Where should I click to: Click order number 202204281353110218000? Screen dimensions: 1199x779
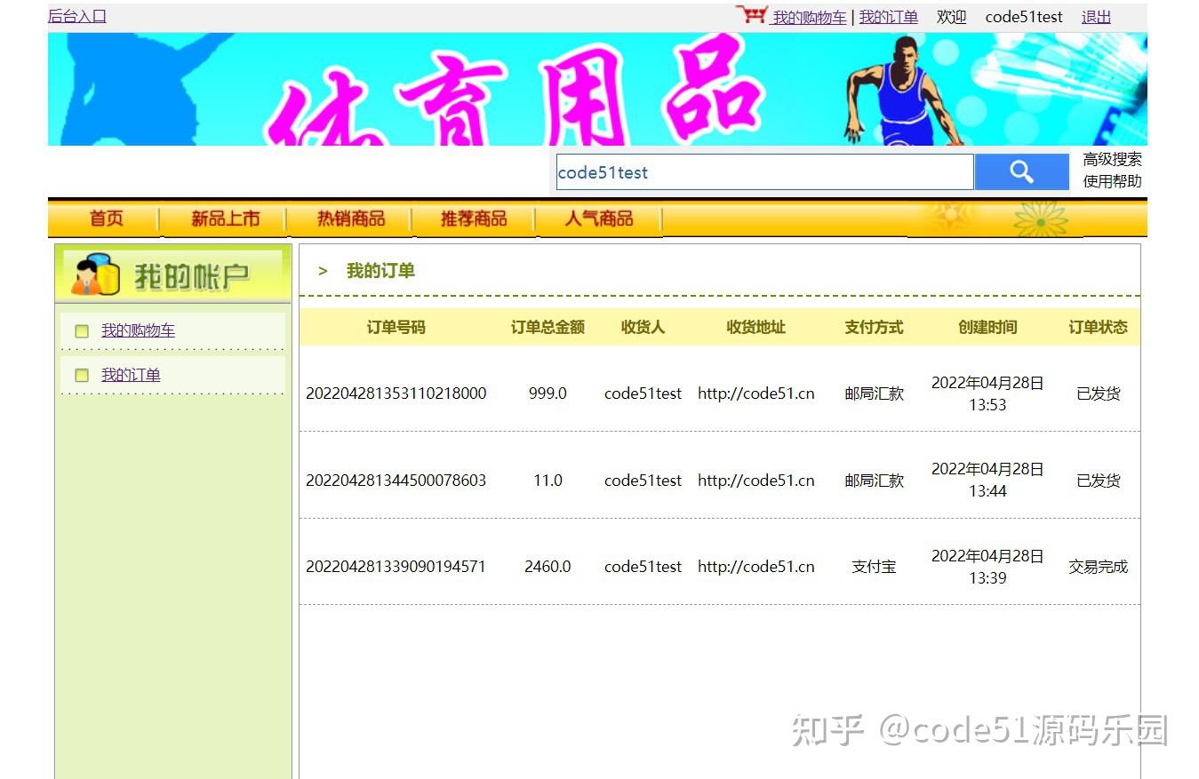click(396, 393)
